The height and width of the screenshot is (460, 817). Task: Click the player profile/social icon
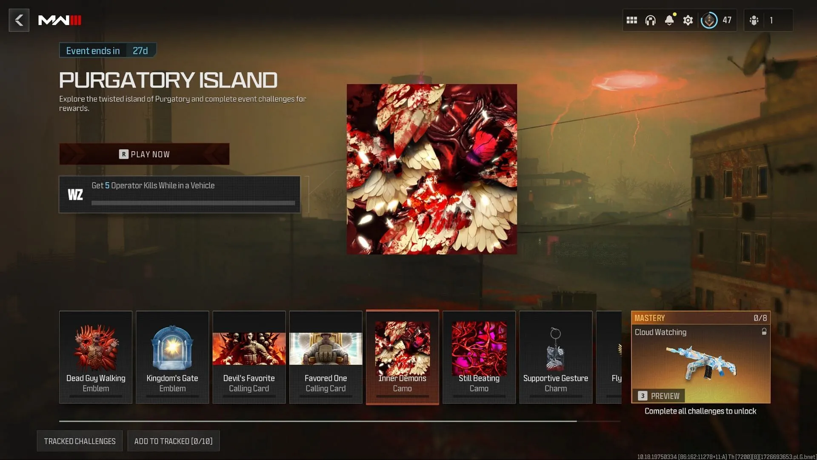coord(754,20)
